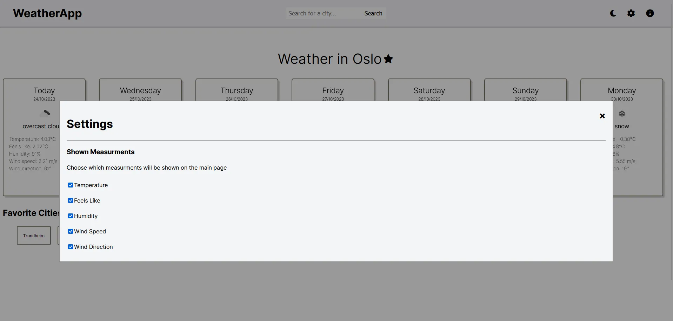Toggle the favorite star next to Oslo

(x=388, y=59)
